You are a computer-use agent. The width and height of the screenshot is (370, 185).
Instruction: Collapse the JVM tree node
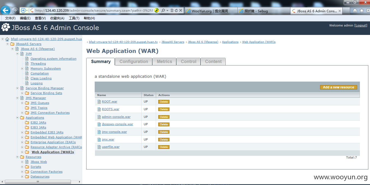17,54
